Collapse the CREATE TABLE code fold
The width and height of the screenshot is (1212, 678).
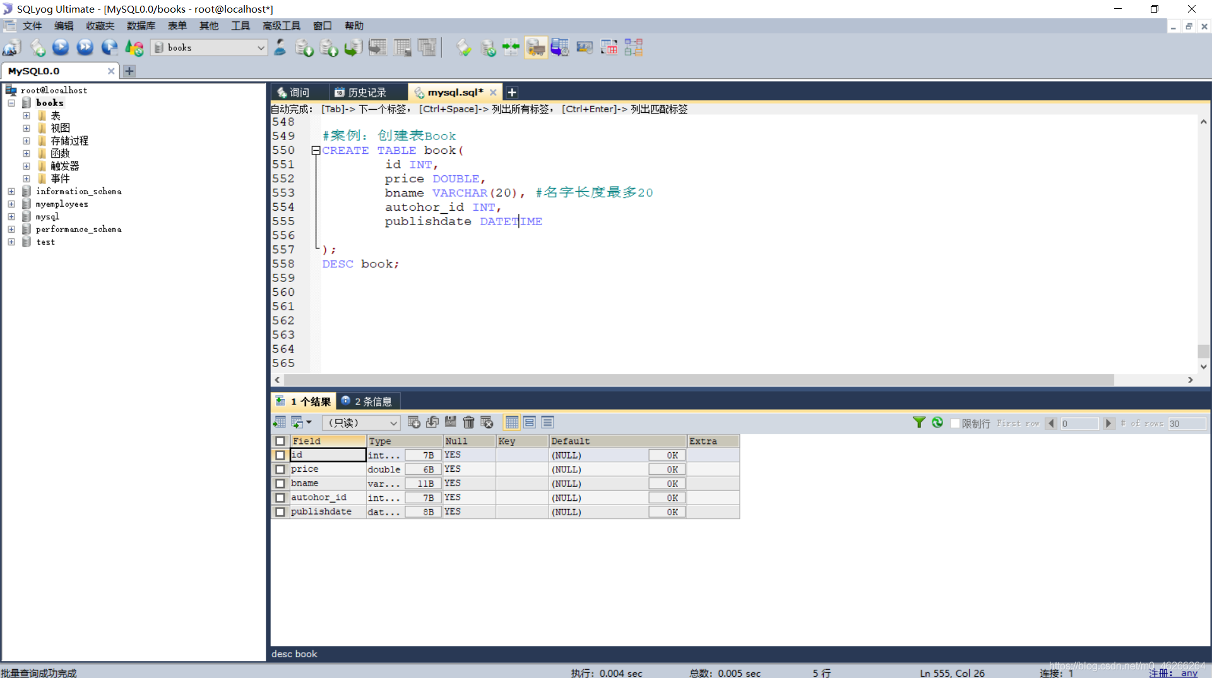pos(316,150)
